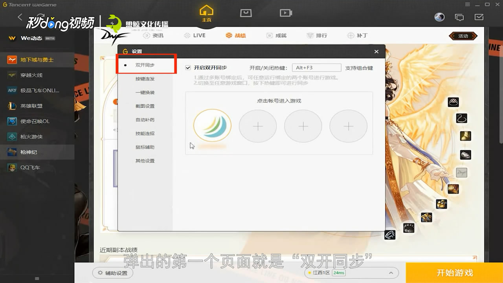Click the bound account avatar to enter game
Viewport: 503px width, 283px height.
(212, 126)
